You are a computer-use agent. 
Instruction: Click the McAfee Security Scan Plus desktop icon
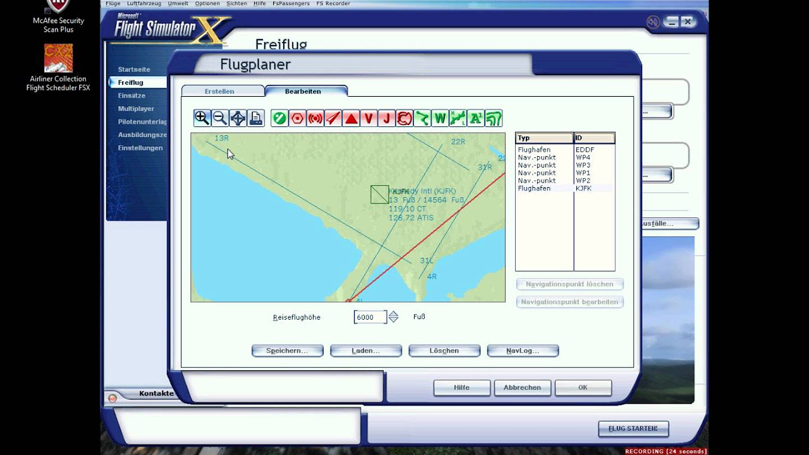point(58,16)
